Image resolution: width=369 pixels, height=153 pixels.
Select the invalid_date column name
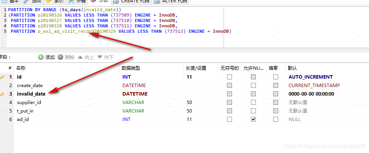31,94
